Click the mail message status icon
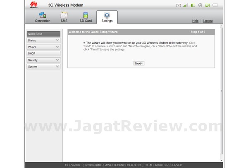 click(x=179, y=5)
